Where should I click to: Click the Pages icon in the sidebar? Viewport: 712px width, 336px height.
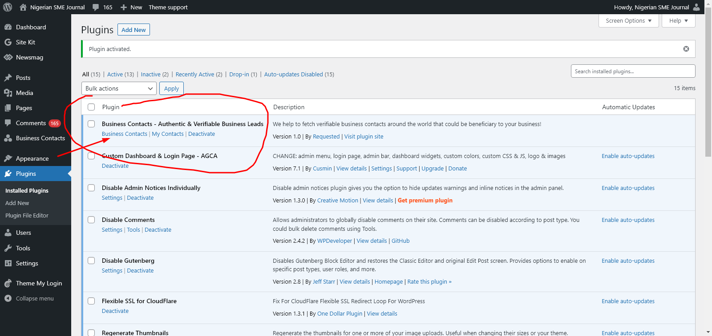tap(8, 108)
